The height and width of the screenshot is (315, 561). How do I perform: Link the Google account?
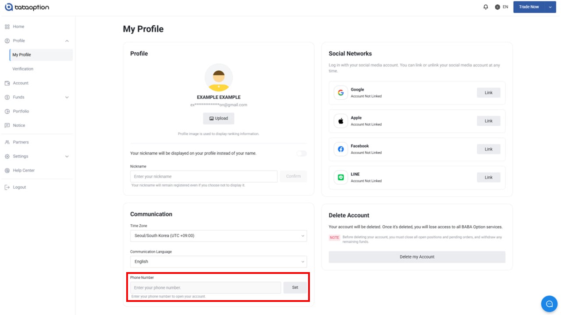click(489, 93)
